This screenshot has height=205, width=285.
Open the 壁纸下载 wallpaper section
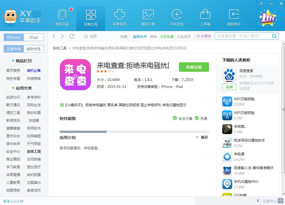click(x=148, y=18)
